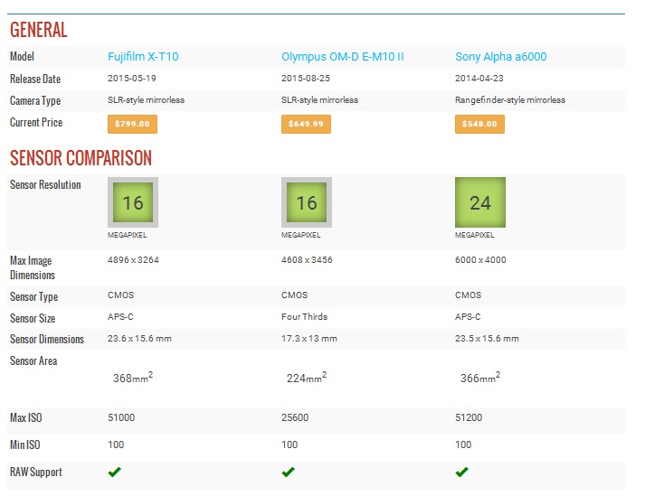This screenshot has width=645, height=496.
Task: Click the Sony RAW Support green checkmark
Action: [x=462, y=473]
